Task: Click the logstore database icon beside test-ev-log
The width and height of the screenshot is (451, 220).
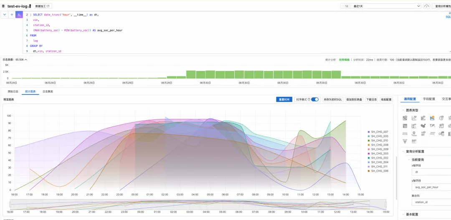Action: (x=3, y=6)
